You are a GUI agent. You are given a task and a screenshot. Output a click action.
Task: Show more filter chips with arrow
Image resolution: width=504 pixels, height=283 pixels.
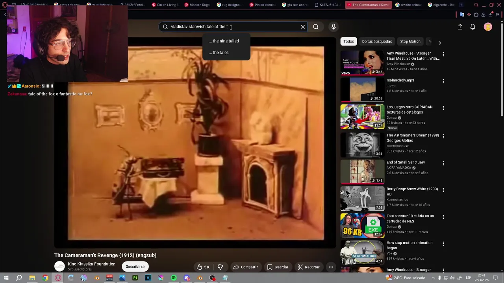pos(439,42)
